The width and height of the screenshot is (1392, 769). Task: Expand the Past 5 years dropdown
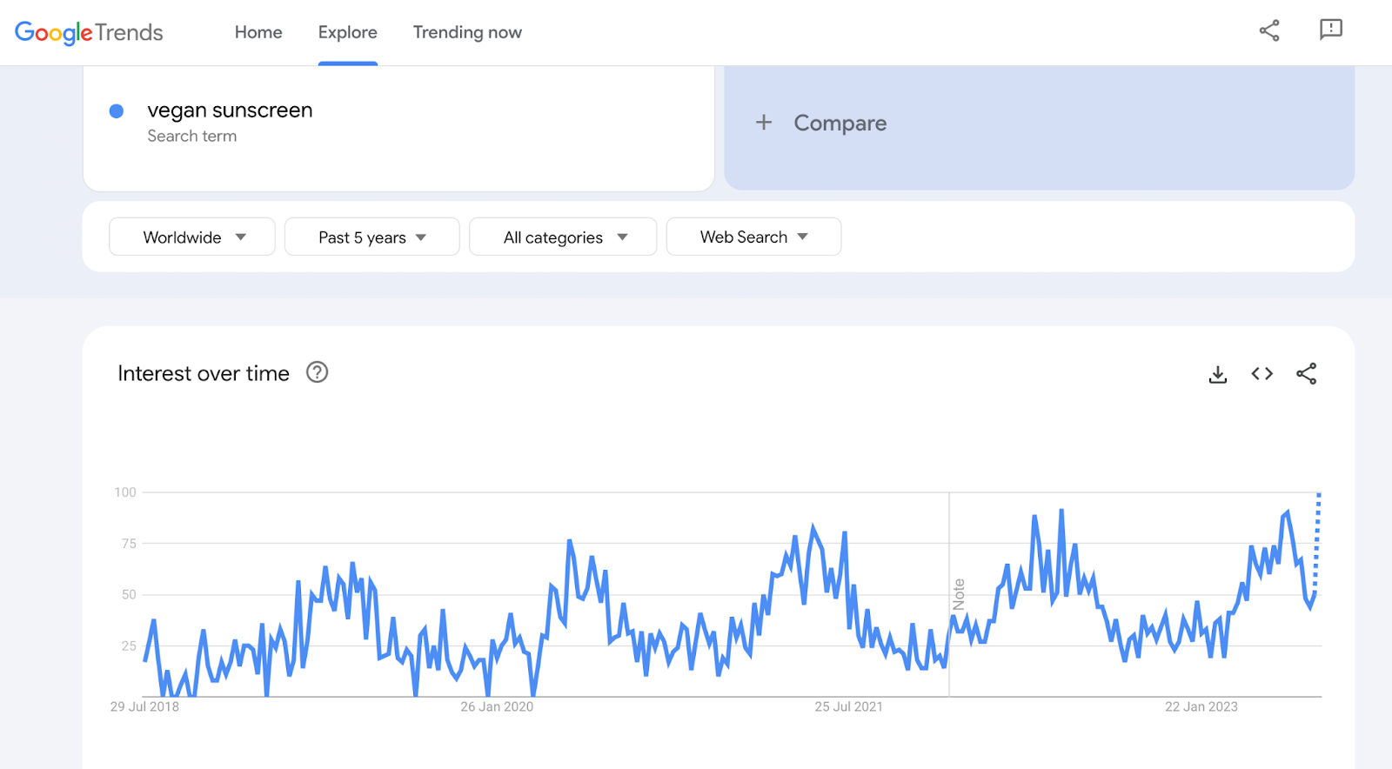click(371, 237)
